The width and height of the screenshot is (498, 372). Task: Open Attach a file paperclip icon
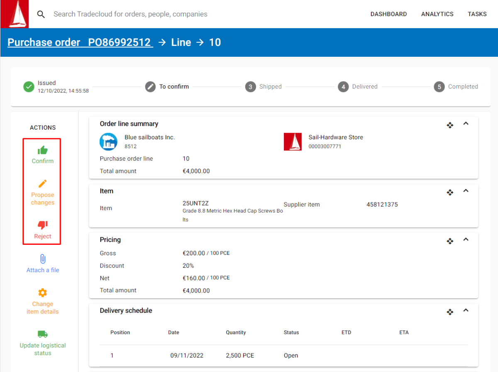tap(42, 259)
